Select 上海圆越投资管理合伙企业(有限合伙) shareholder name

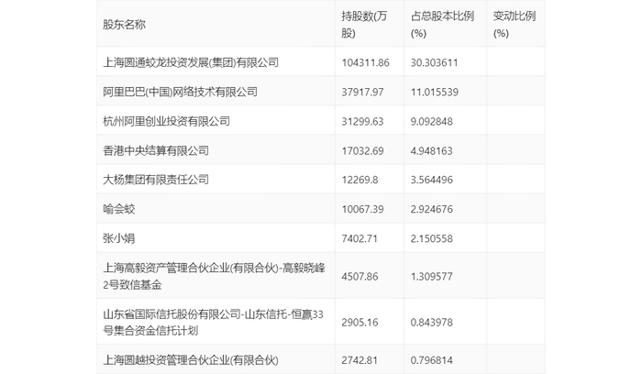(191, 360)
